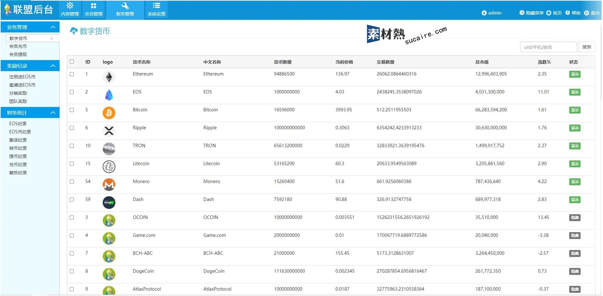Viewport: 603px width, 296px height.
Task: Click the Ethereum logo icon
Action: click(109, 77)
